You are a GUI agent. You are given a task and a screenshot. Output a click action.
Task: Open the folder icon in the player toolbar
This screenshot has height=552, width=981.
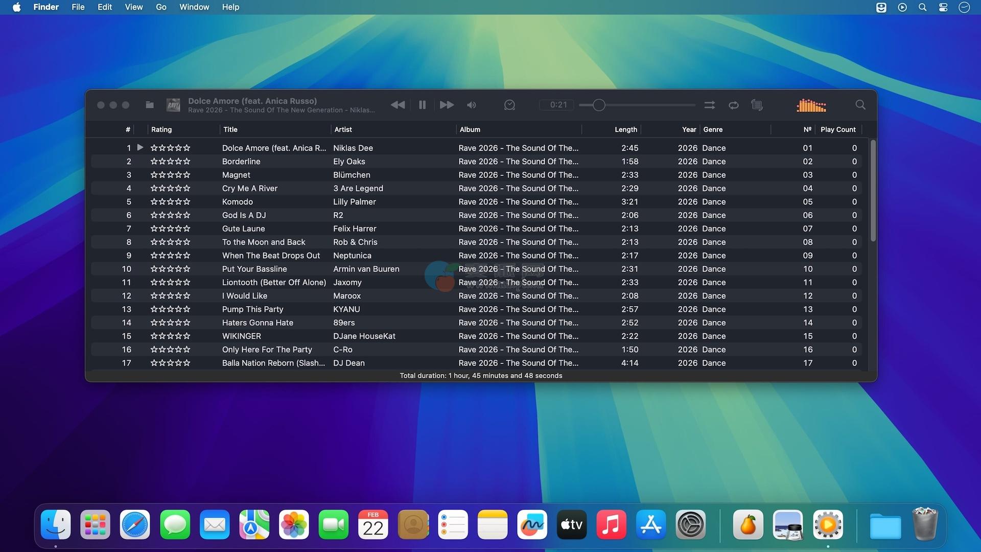coord(150,105)
